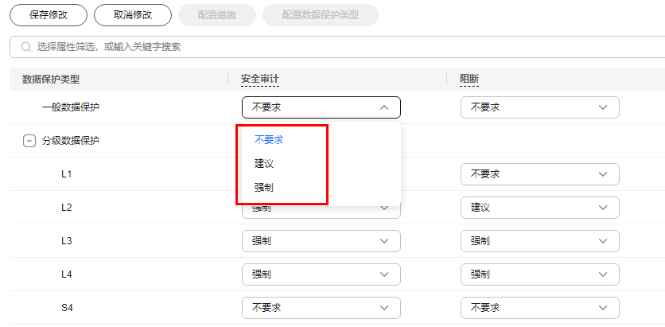
Task: Open the L2 阻断 dropdown
Action: point(539,207)
